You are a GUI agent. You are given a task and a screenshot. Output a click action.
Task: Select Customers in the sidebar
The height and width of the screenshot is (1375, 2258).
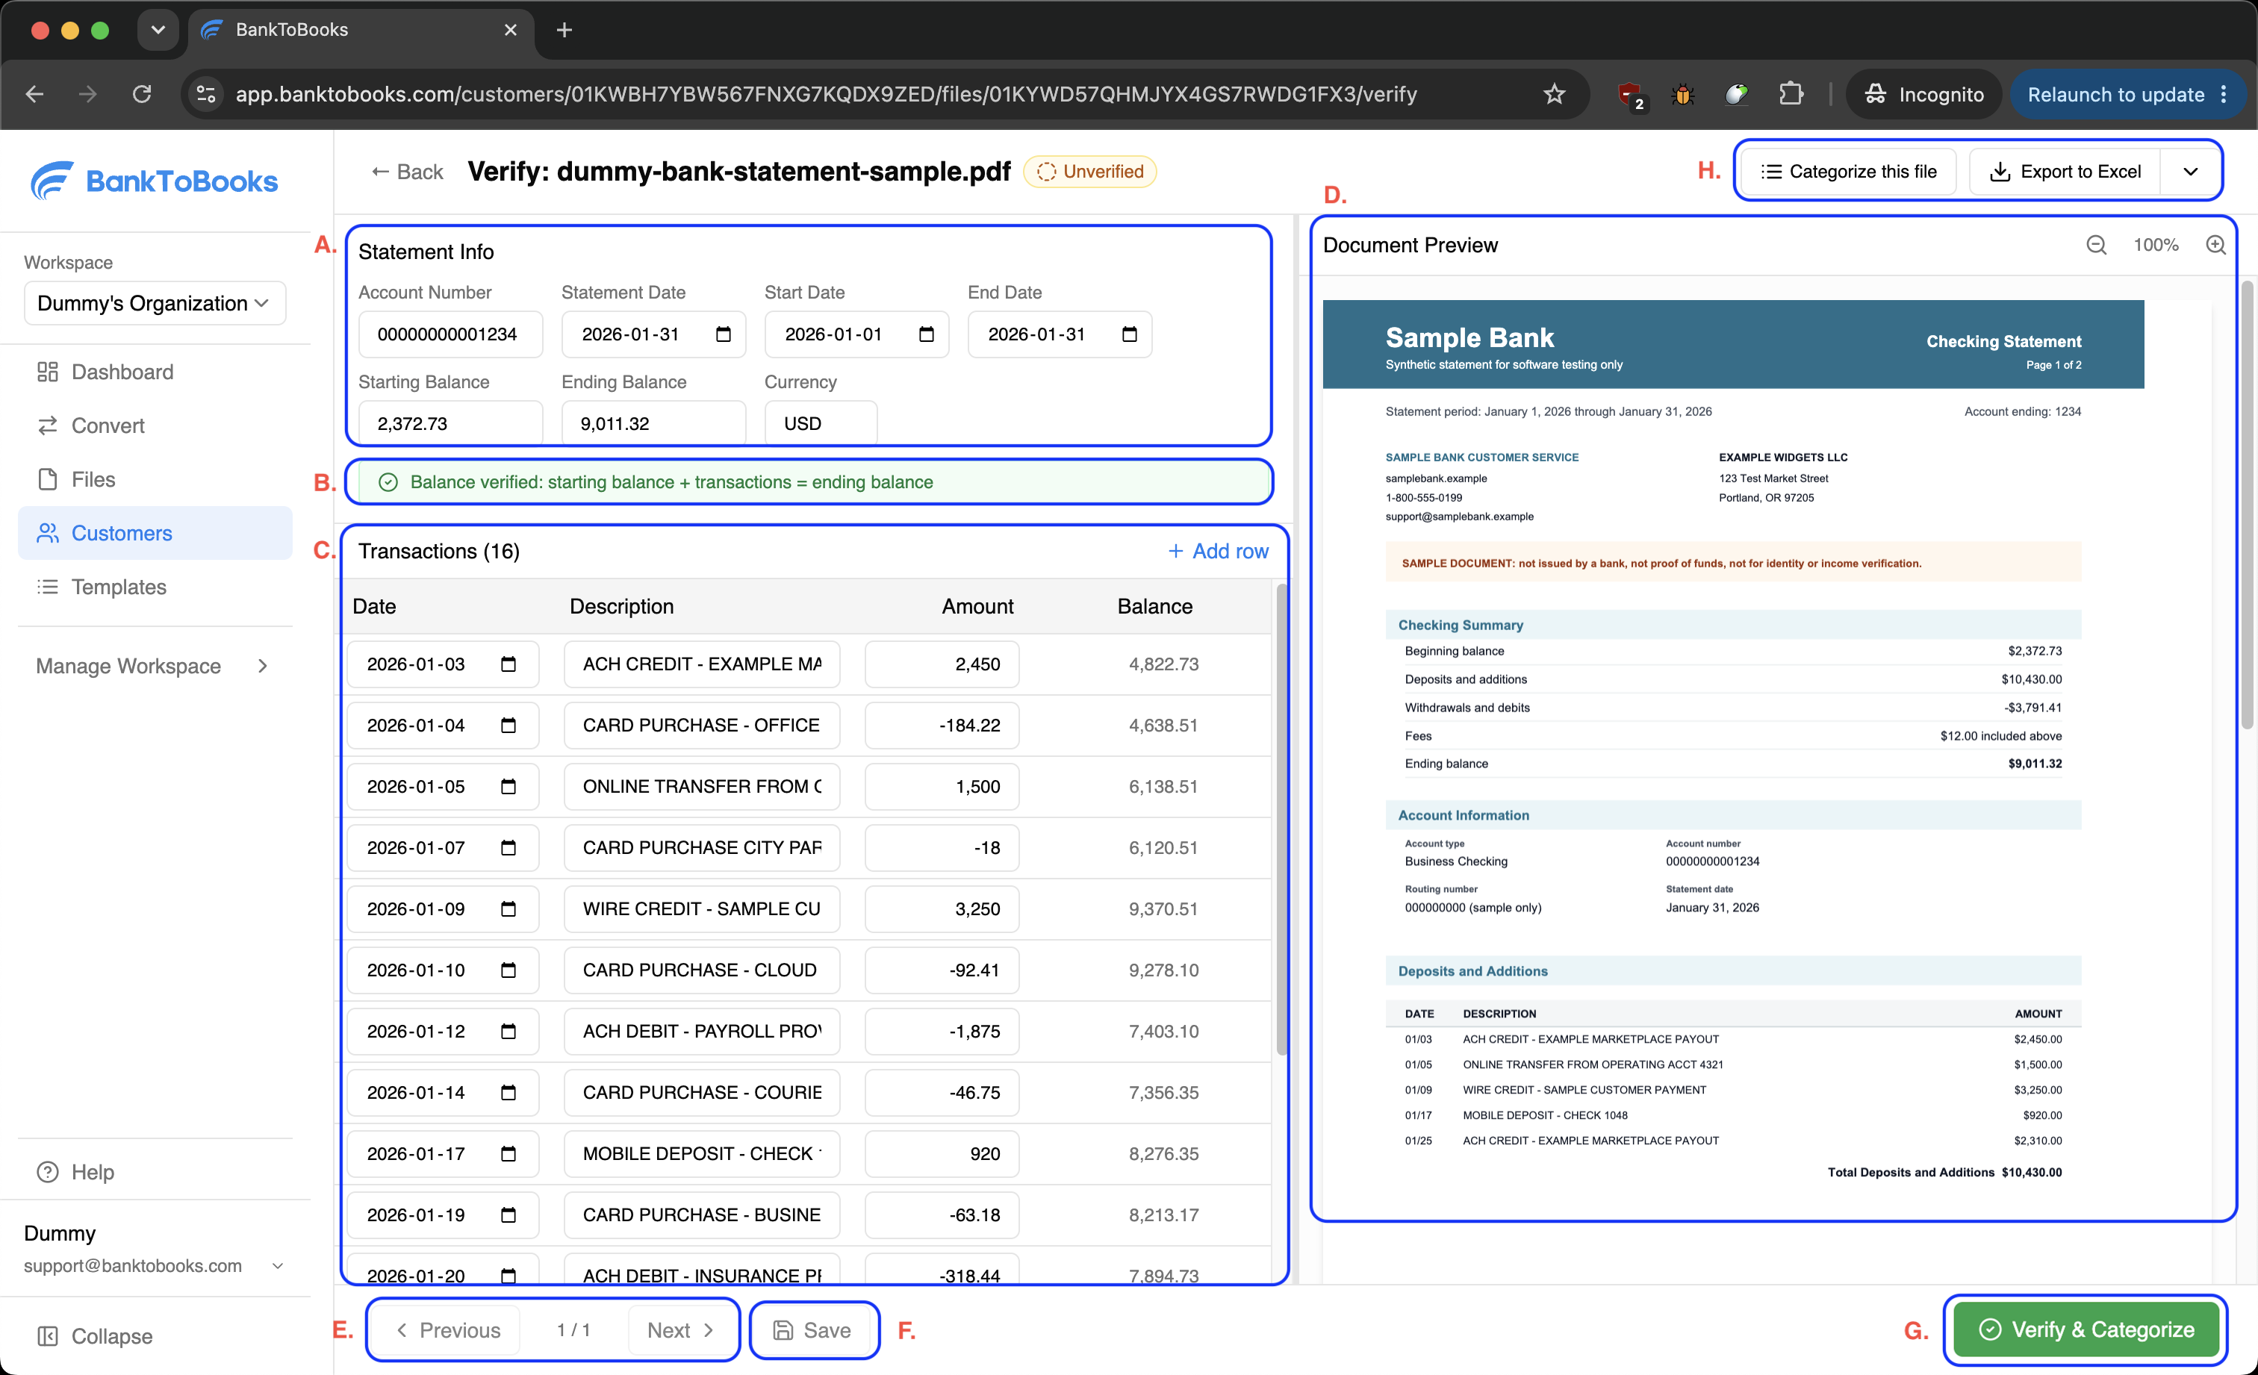point(155,533)
